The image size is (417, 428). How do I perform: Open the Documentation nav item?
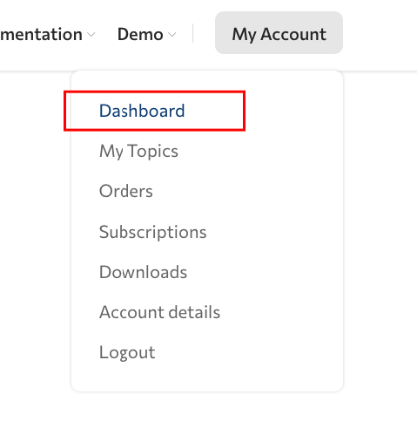tap(48, 34)
